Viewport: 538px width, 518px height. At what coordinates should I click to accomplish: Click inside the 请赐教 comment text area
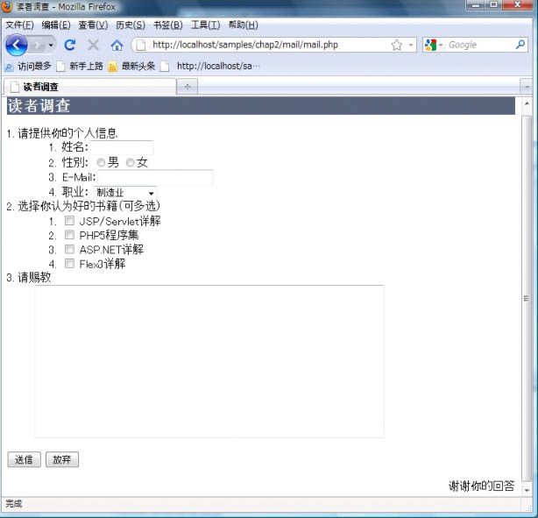tap(209, 360)
